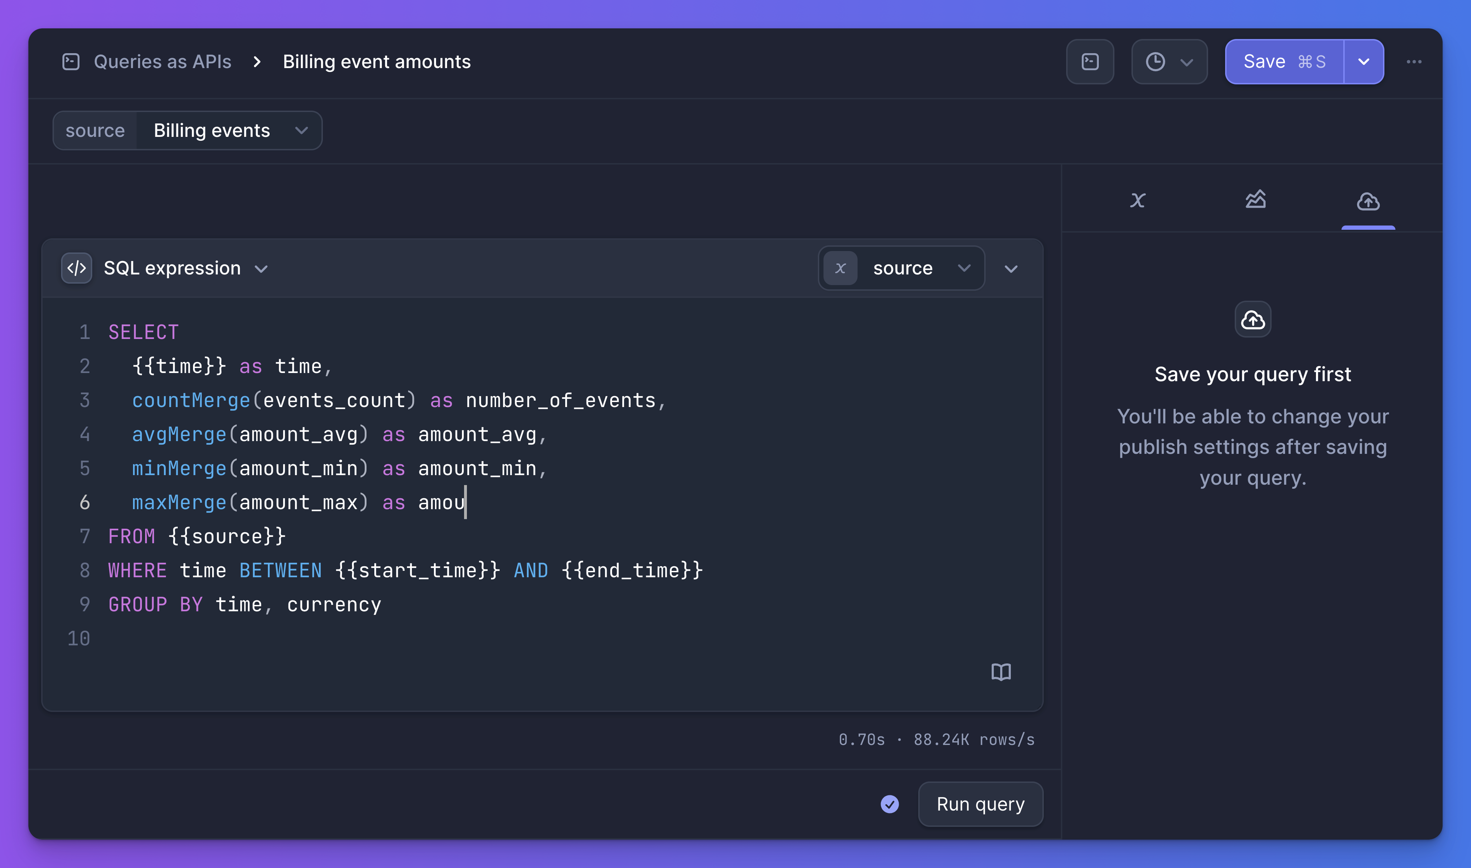Image resolution: width=1471 pixels, height=868 pixels.
Task: Select the chart visualization panel icon
Action: [x=1255, y=200]
